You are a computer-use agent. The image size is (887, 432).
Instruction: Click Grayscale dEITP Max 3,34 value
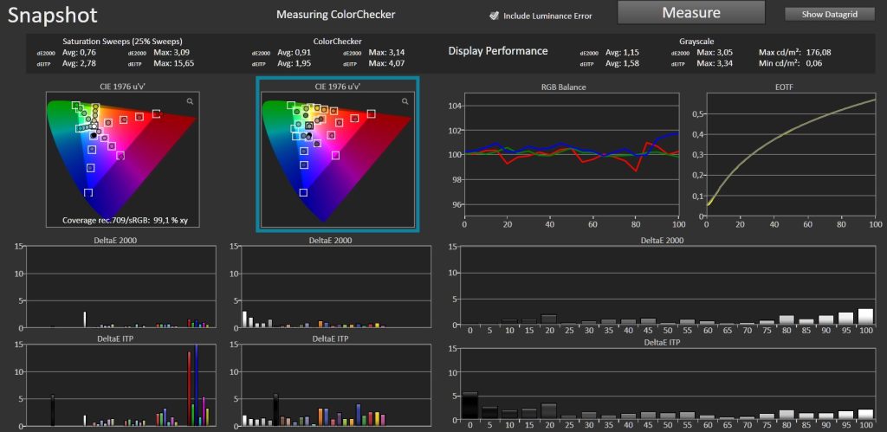click(x=715, y=63)
